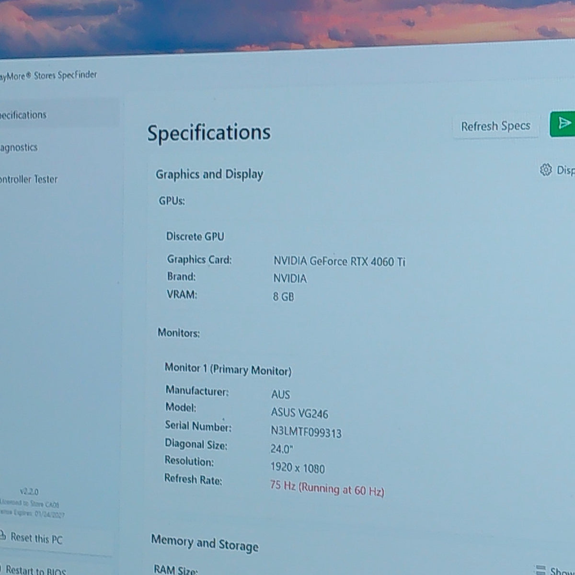Click the Refresh Specs button
The image size is (575, 575).
[495, 126]
